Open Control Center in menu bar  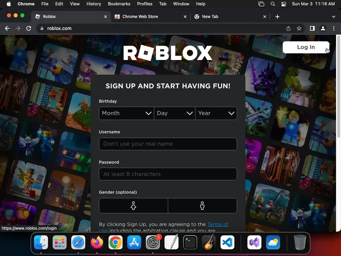coord(284,4)
